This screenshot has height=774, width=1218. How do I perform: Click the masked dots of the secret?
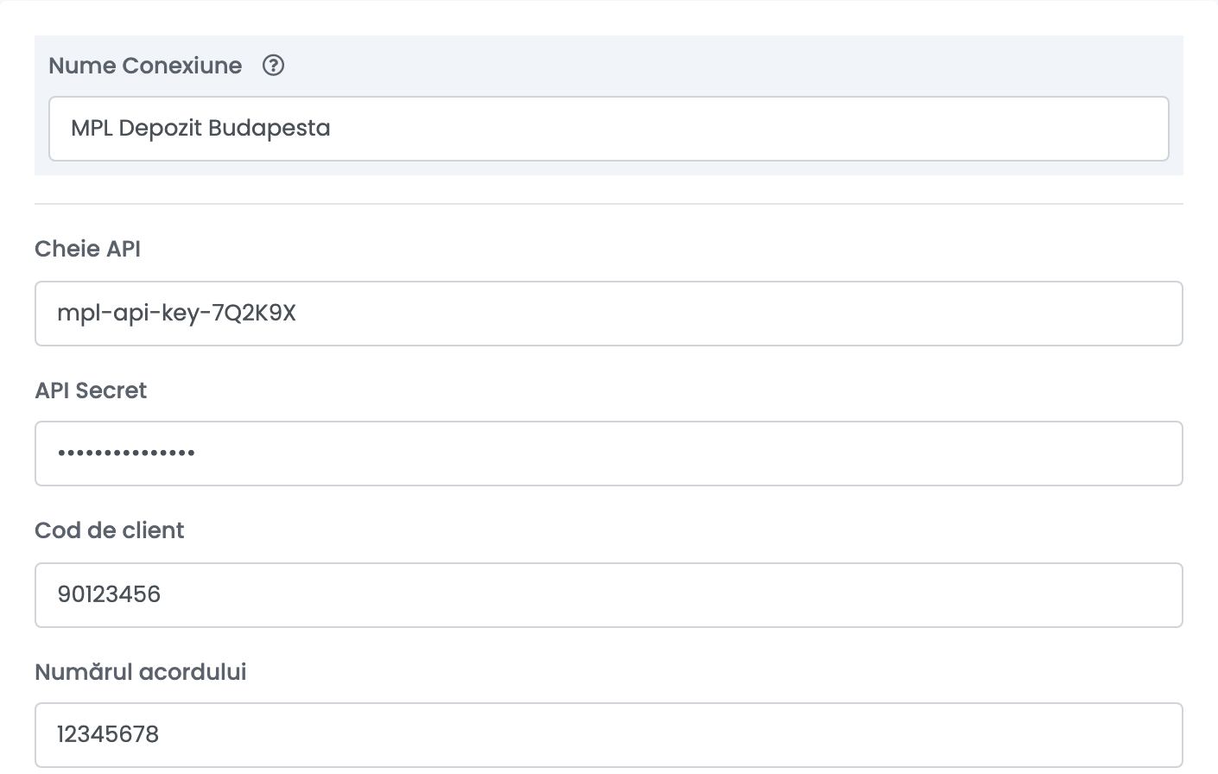[x=126, y=453]
